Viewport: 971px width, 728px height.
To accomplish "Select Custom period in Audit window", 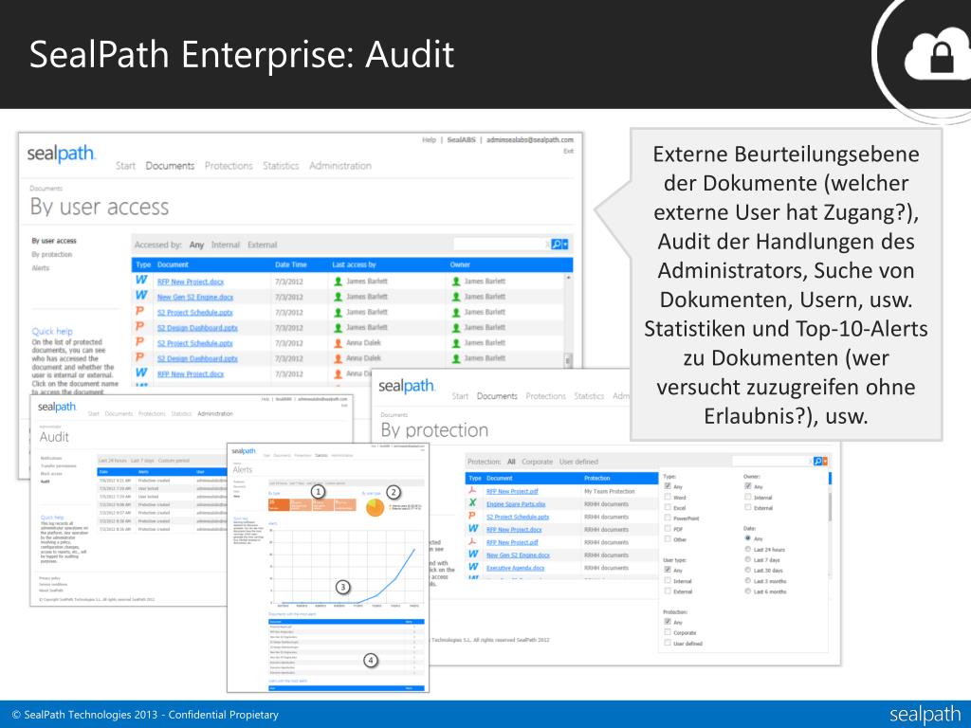I will click(174, 461).
